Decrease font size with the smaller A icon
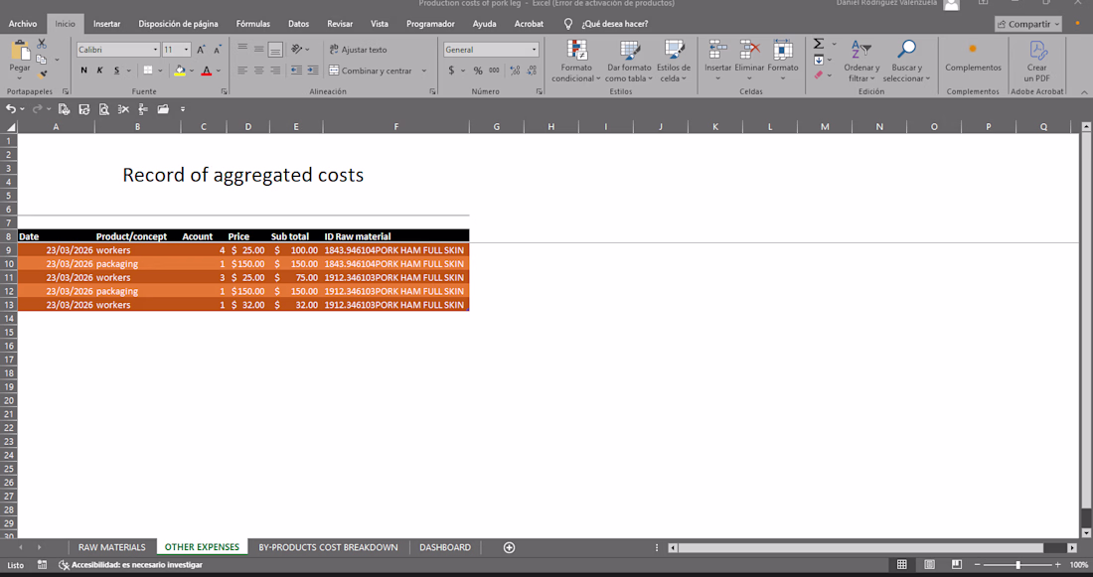 click(218, 50)
